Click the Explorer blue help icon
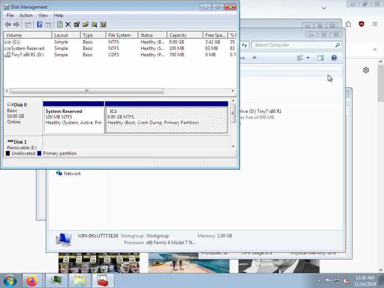This screenshot has height=288, width=384. 334,58
